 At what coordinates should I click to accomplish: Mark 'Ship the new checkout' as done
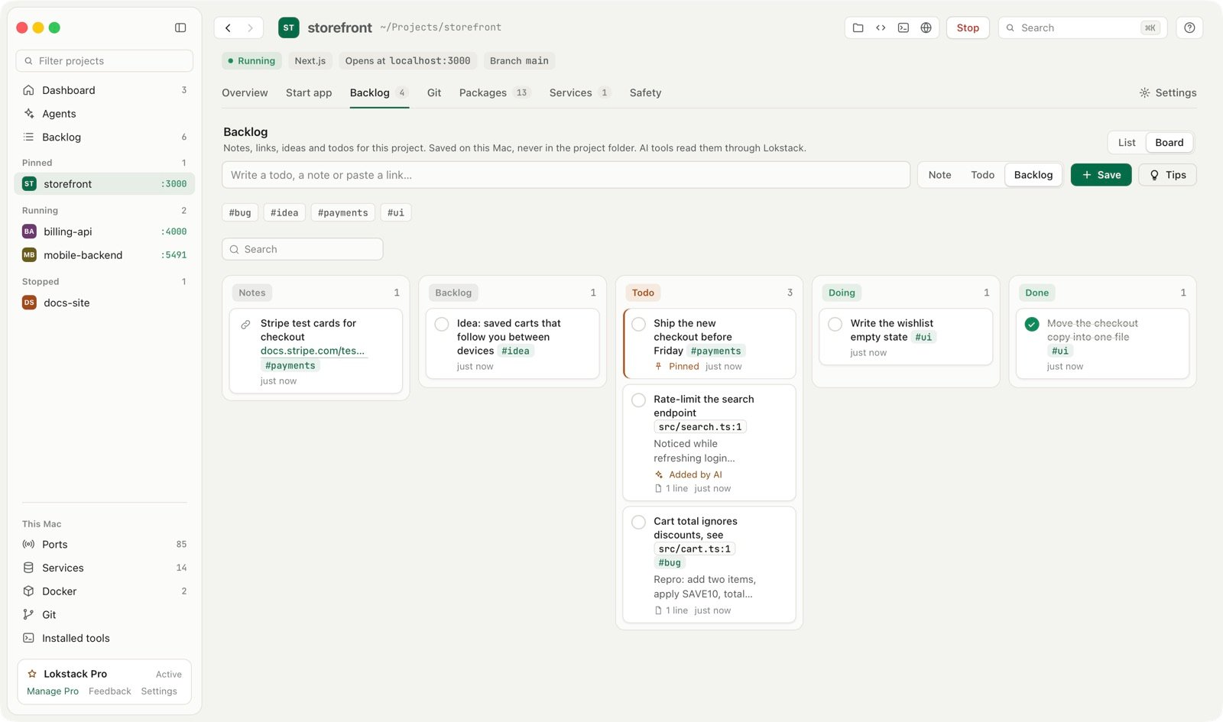tap(639, 324)
